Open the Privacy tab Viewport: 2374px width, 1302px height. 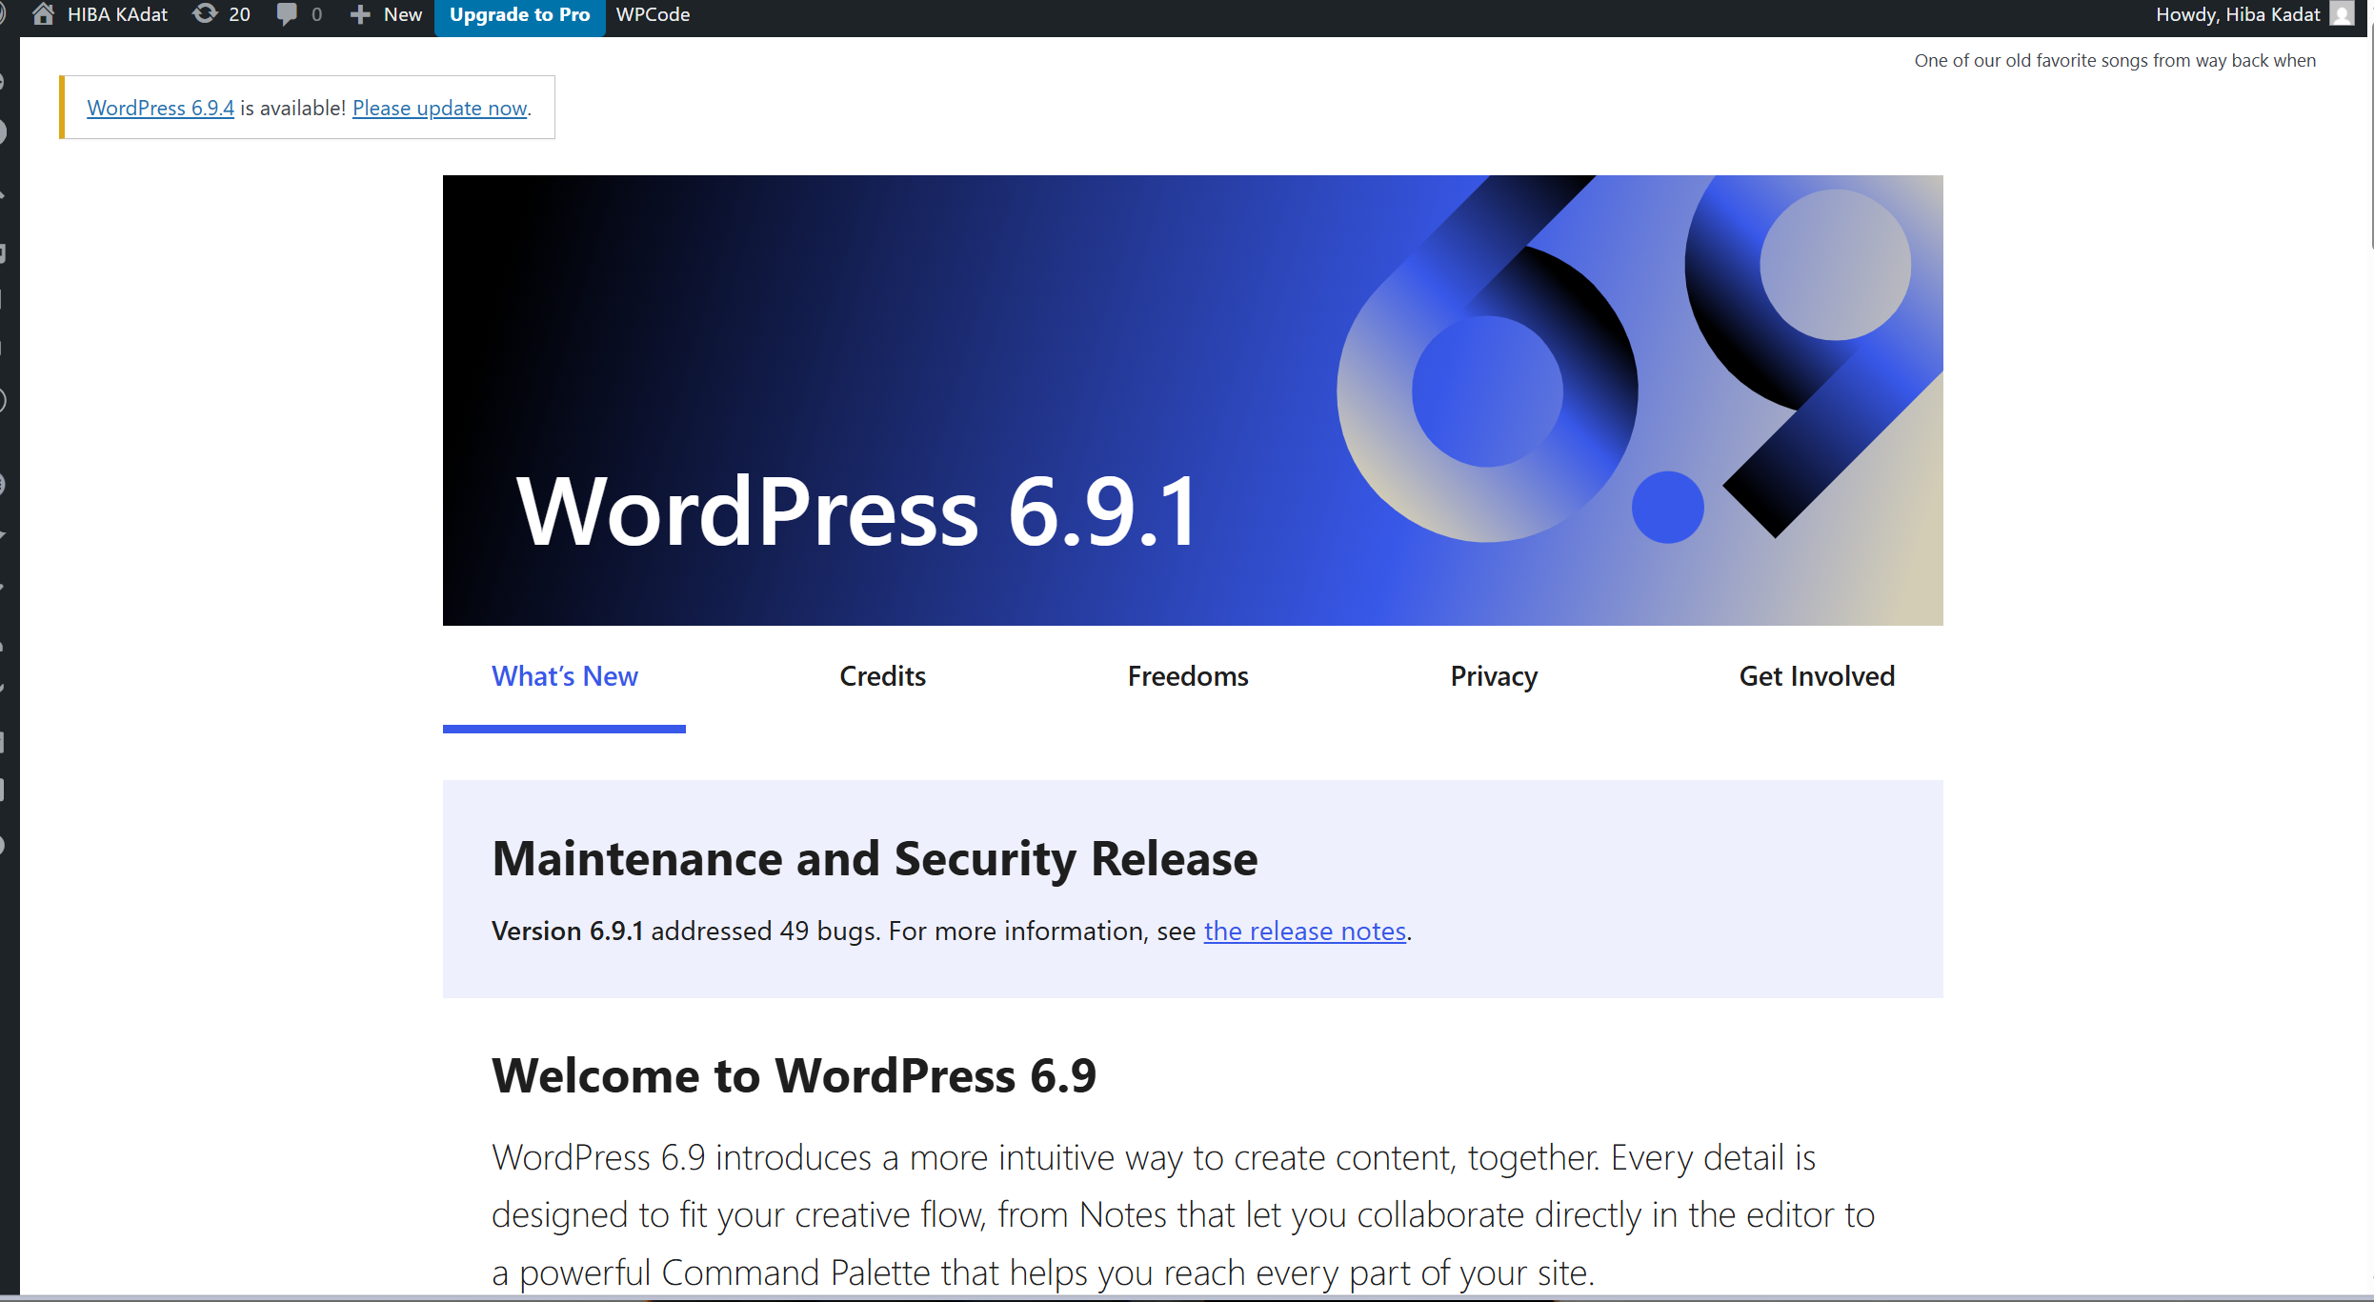pos(1494,676)
